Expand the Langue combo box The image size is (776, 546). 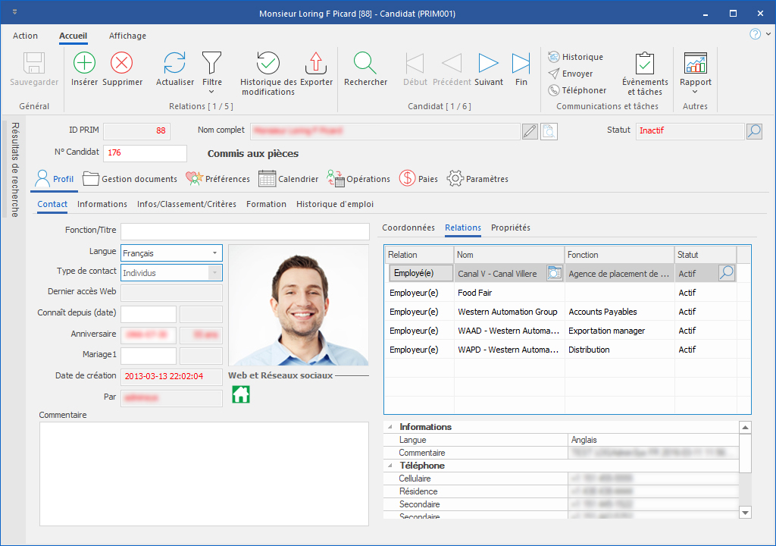coord(214,253)
